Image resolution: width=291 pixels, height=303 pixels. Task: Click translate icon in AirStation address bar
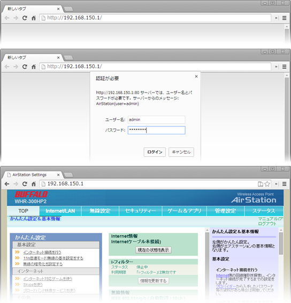pyautogui.click(x=261, y=184)
